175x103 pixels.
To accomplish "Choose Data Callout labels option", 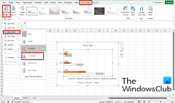I will [x=33, y=70].
